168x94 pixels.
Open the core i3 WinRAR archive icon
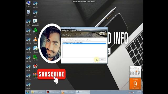coord(35,76)
